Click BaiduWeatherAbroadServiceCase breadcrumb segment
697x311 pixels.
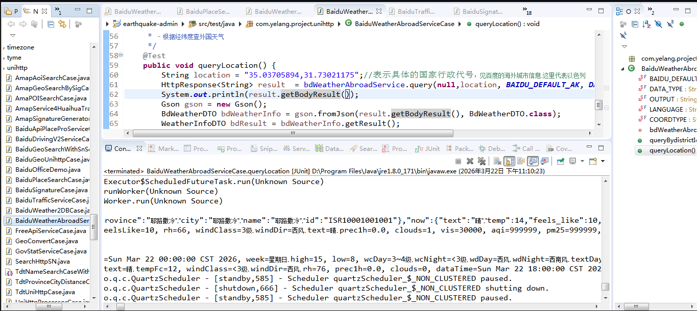pos(399,23)
